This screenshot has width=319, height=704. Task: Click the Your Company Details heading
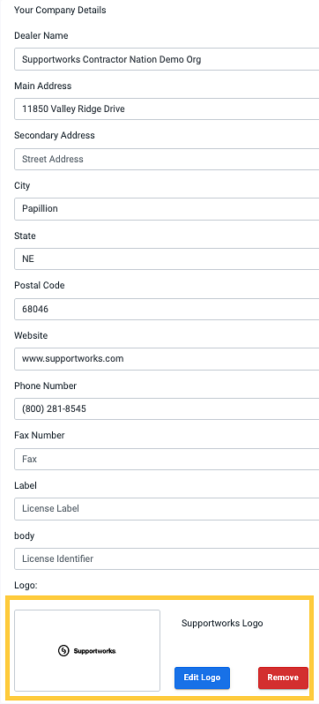60,10
